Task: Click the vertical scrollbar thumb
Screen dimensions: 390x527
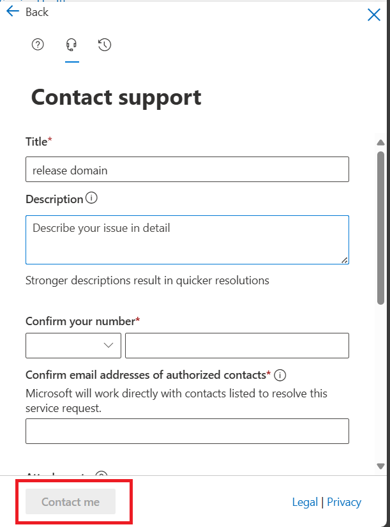Action: click(380, 224)
